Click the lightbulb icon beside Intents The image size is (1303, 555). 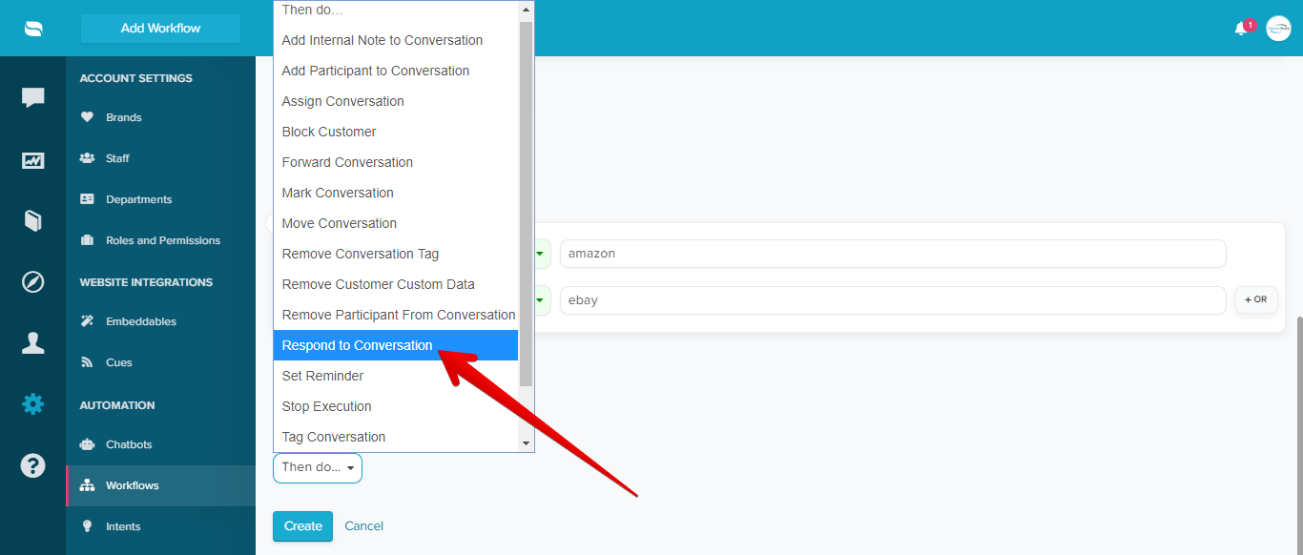(x=88, y=526)
